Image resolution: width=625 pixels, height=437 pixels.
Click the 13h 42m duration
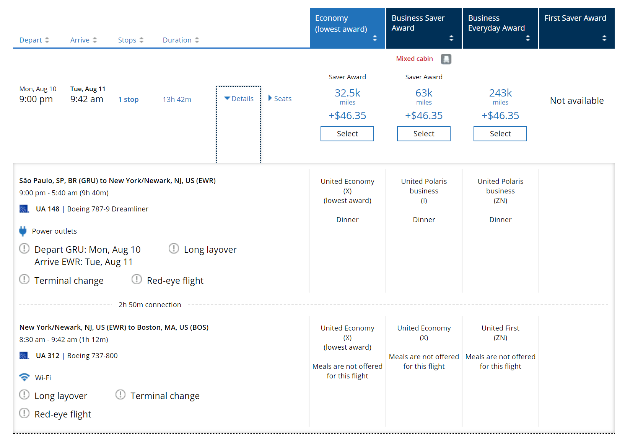coord(177,99)
